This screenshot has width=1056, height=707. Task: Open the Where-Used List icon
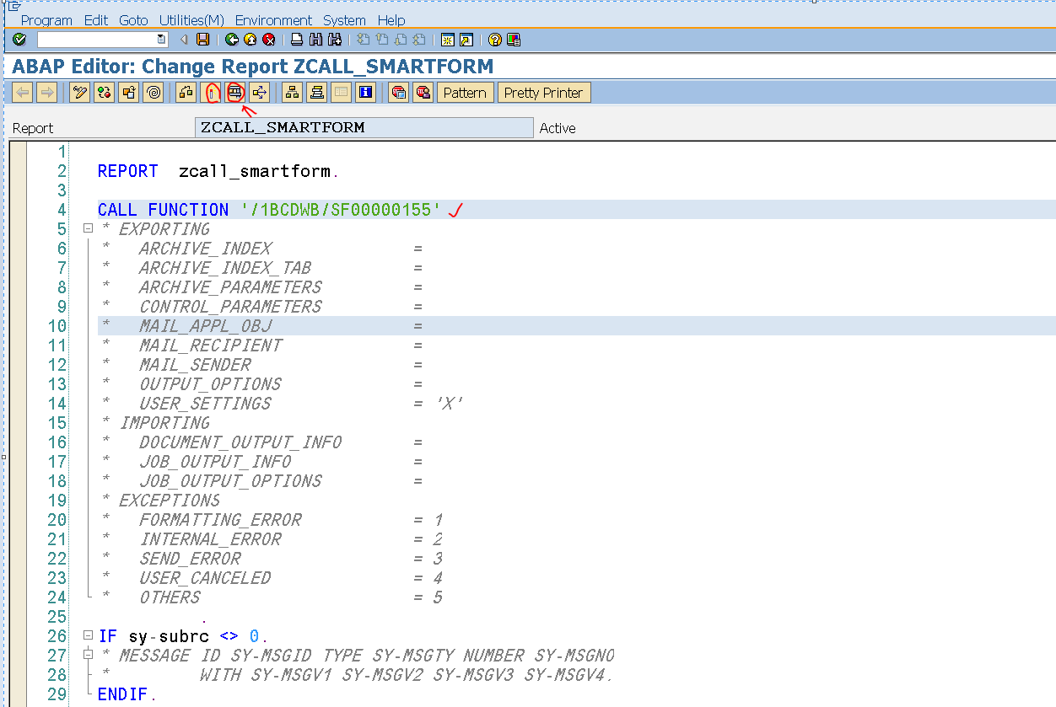point(260,93)
